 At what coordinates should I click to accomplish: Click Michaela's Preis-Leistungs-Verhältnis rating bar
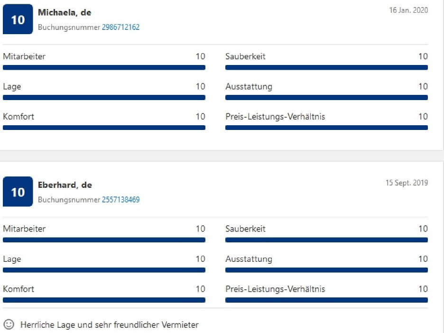point(326,127)
